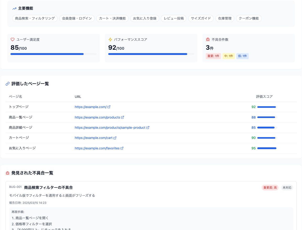The image size is (302, 230).
Task: Click the 重要: 1件 severity badge
Action: [x=213, y=56]
